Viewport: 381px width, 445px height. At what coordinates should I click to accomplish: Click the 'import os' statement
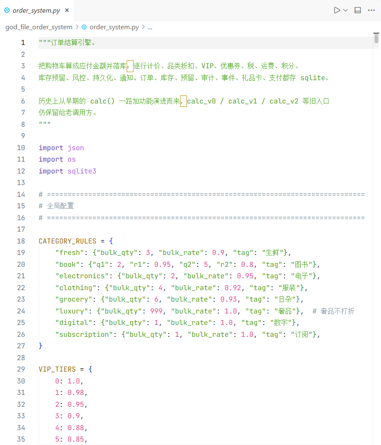pos(57,160)
